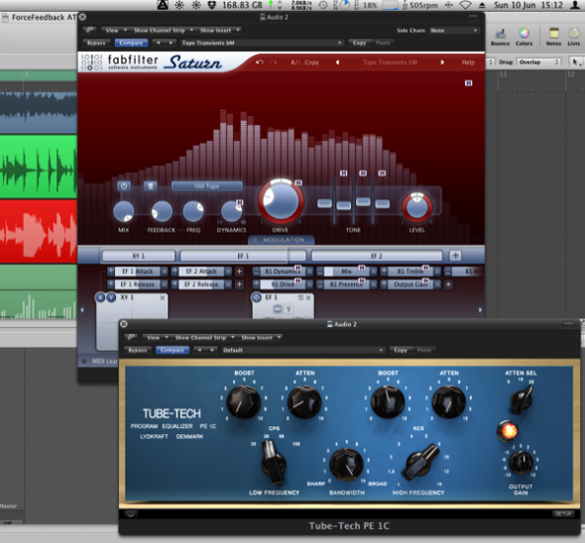Add a new modulation source with plus button
This screenshot has height=543, width=585.
coord(455,256)
